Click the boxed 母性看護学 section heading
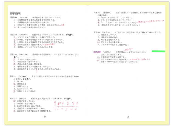Image resolution: width=174 pixels, height=126 pixels. pos(15,13)
